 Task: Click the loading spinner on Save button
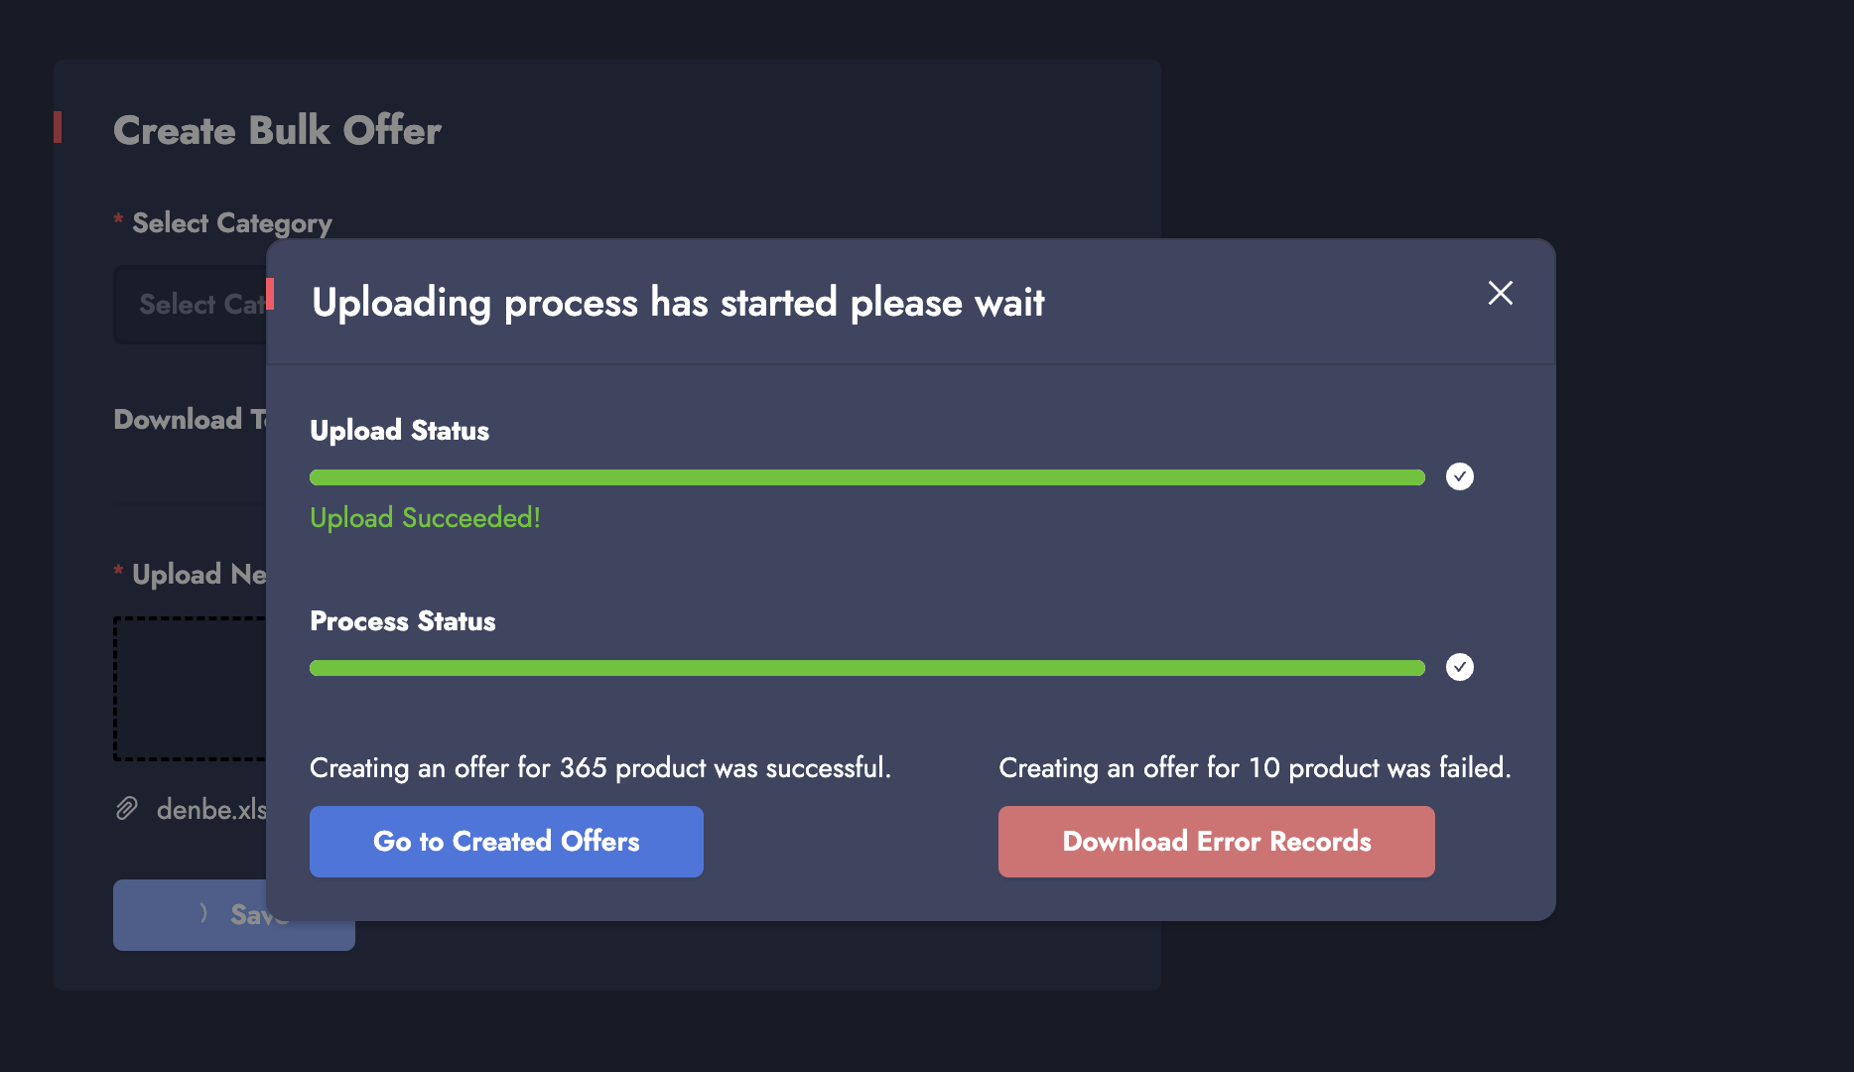pyautogui.click(x=202, y=913)
